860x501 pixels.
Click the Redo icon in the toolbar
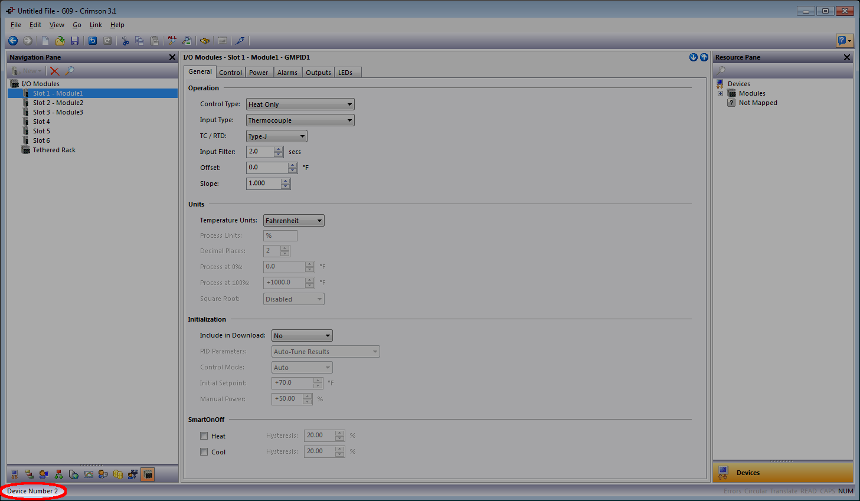[107, 41]
